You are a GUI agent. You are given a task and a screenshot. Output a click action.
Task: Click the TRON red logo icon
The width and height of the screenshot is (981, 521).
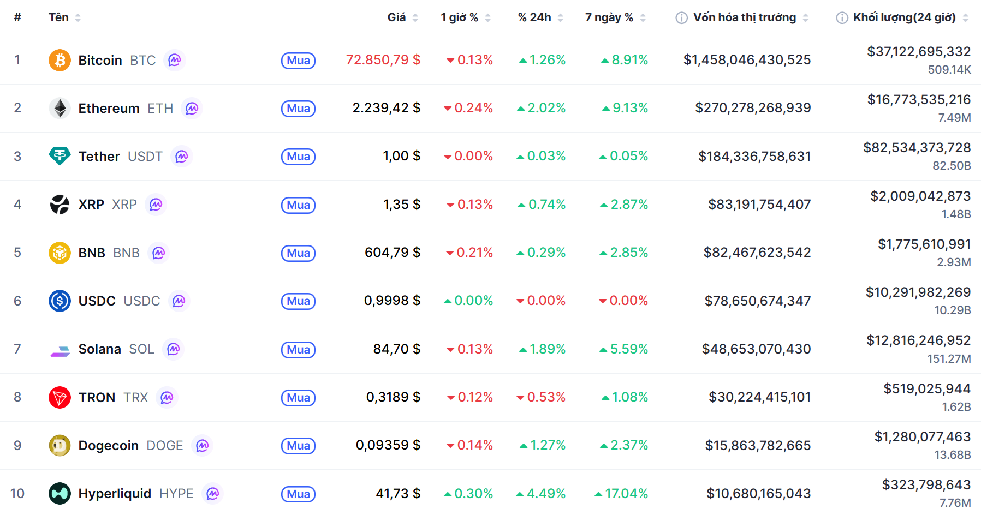[60, 397]
